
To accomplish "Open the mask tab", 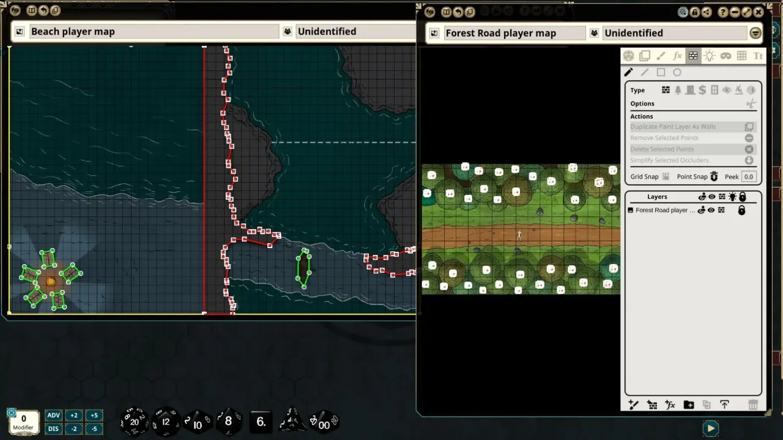I will click(x=725, y=56).
